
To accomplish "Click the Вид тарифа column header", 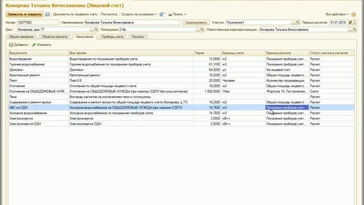I will coord(131,53).
